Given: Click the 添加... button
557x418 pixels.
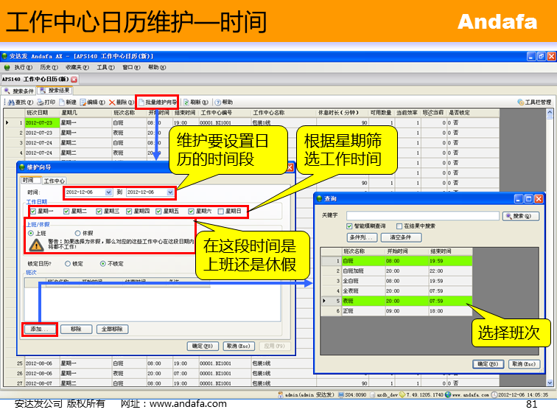Looking at the screenshot, I should pos(39,330).
